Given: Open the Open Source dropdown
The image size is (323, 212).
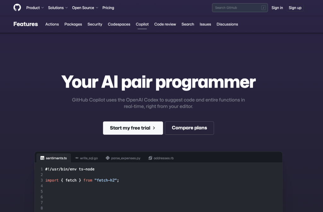Looking at the screenshot, I should (85, 8).
